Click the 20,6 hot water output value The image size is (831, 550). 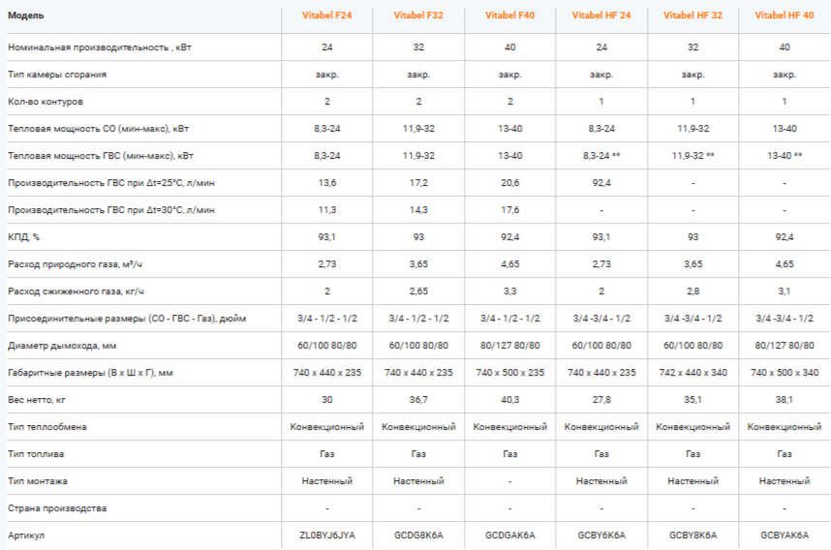click(509, 183)
